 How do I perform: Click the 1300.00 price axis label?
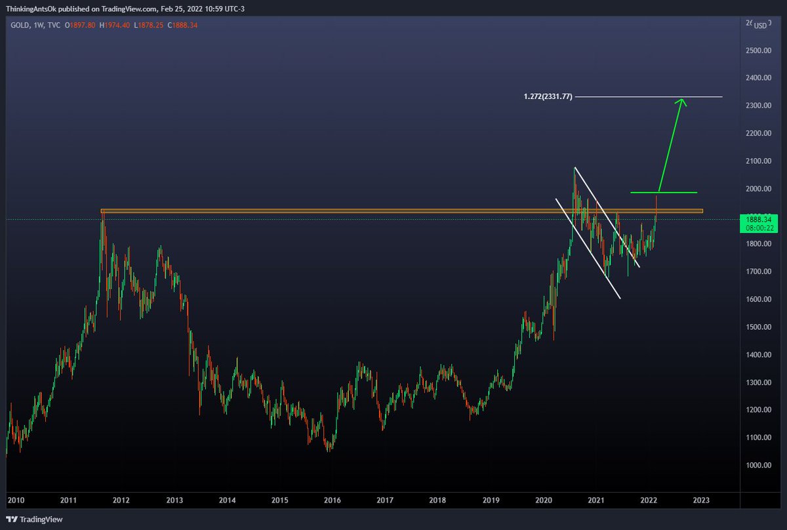point(757,382)
